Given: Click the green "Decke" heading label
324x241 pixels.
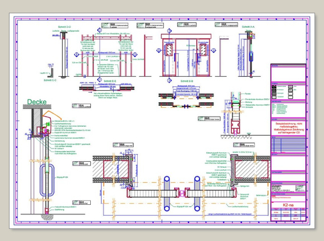Looking at the screenshot, I should 37,102.
